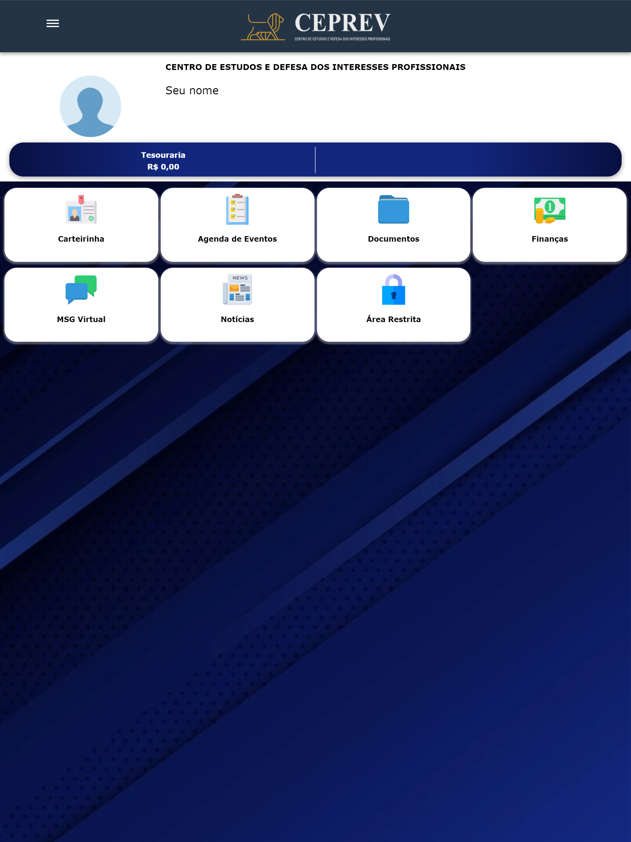Click the 'Seu nome' text
Viewport: 631px width, 842px height.
(x=192, y=91)
